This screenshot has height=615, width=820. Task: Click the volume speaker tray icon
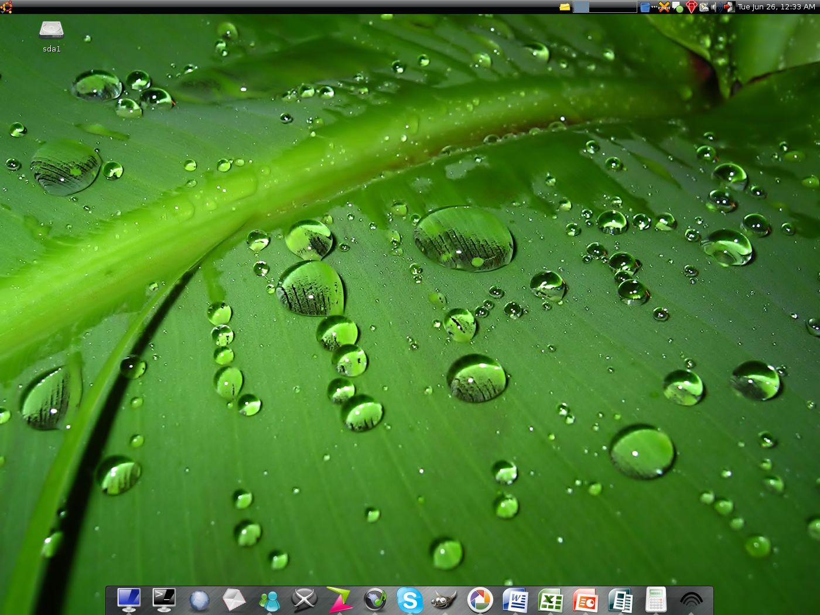pos(716,7)
